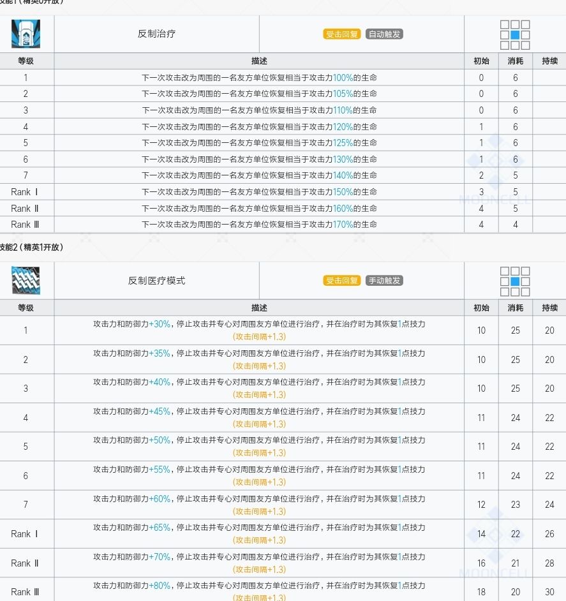Click the 自动触发 tag
The height and width of the screenshot is (601, 566).
pos(384,34)
